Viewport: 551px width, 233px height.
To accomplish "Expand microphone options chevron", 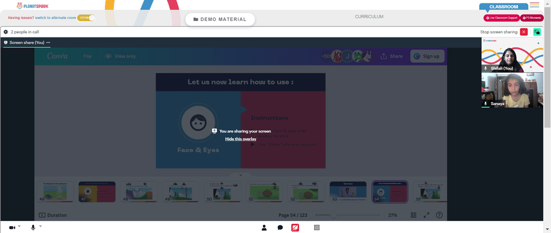I will coord(40,226).
